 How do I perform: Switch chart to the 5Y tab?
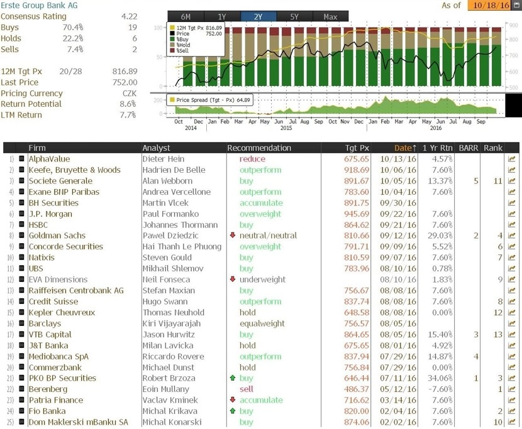(294, 16)
